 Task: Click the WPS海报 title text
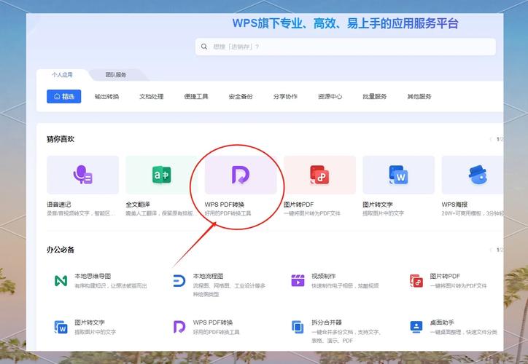[454, 205]
